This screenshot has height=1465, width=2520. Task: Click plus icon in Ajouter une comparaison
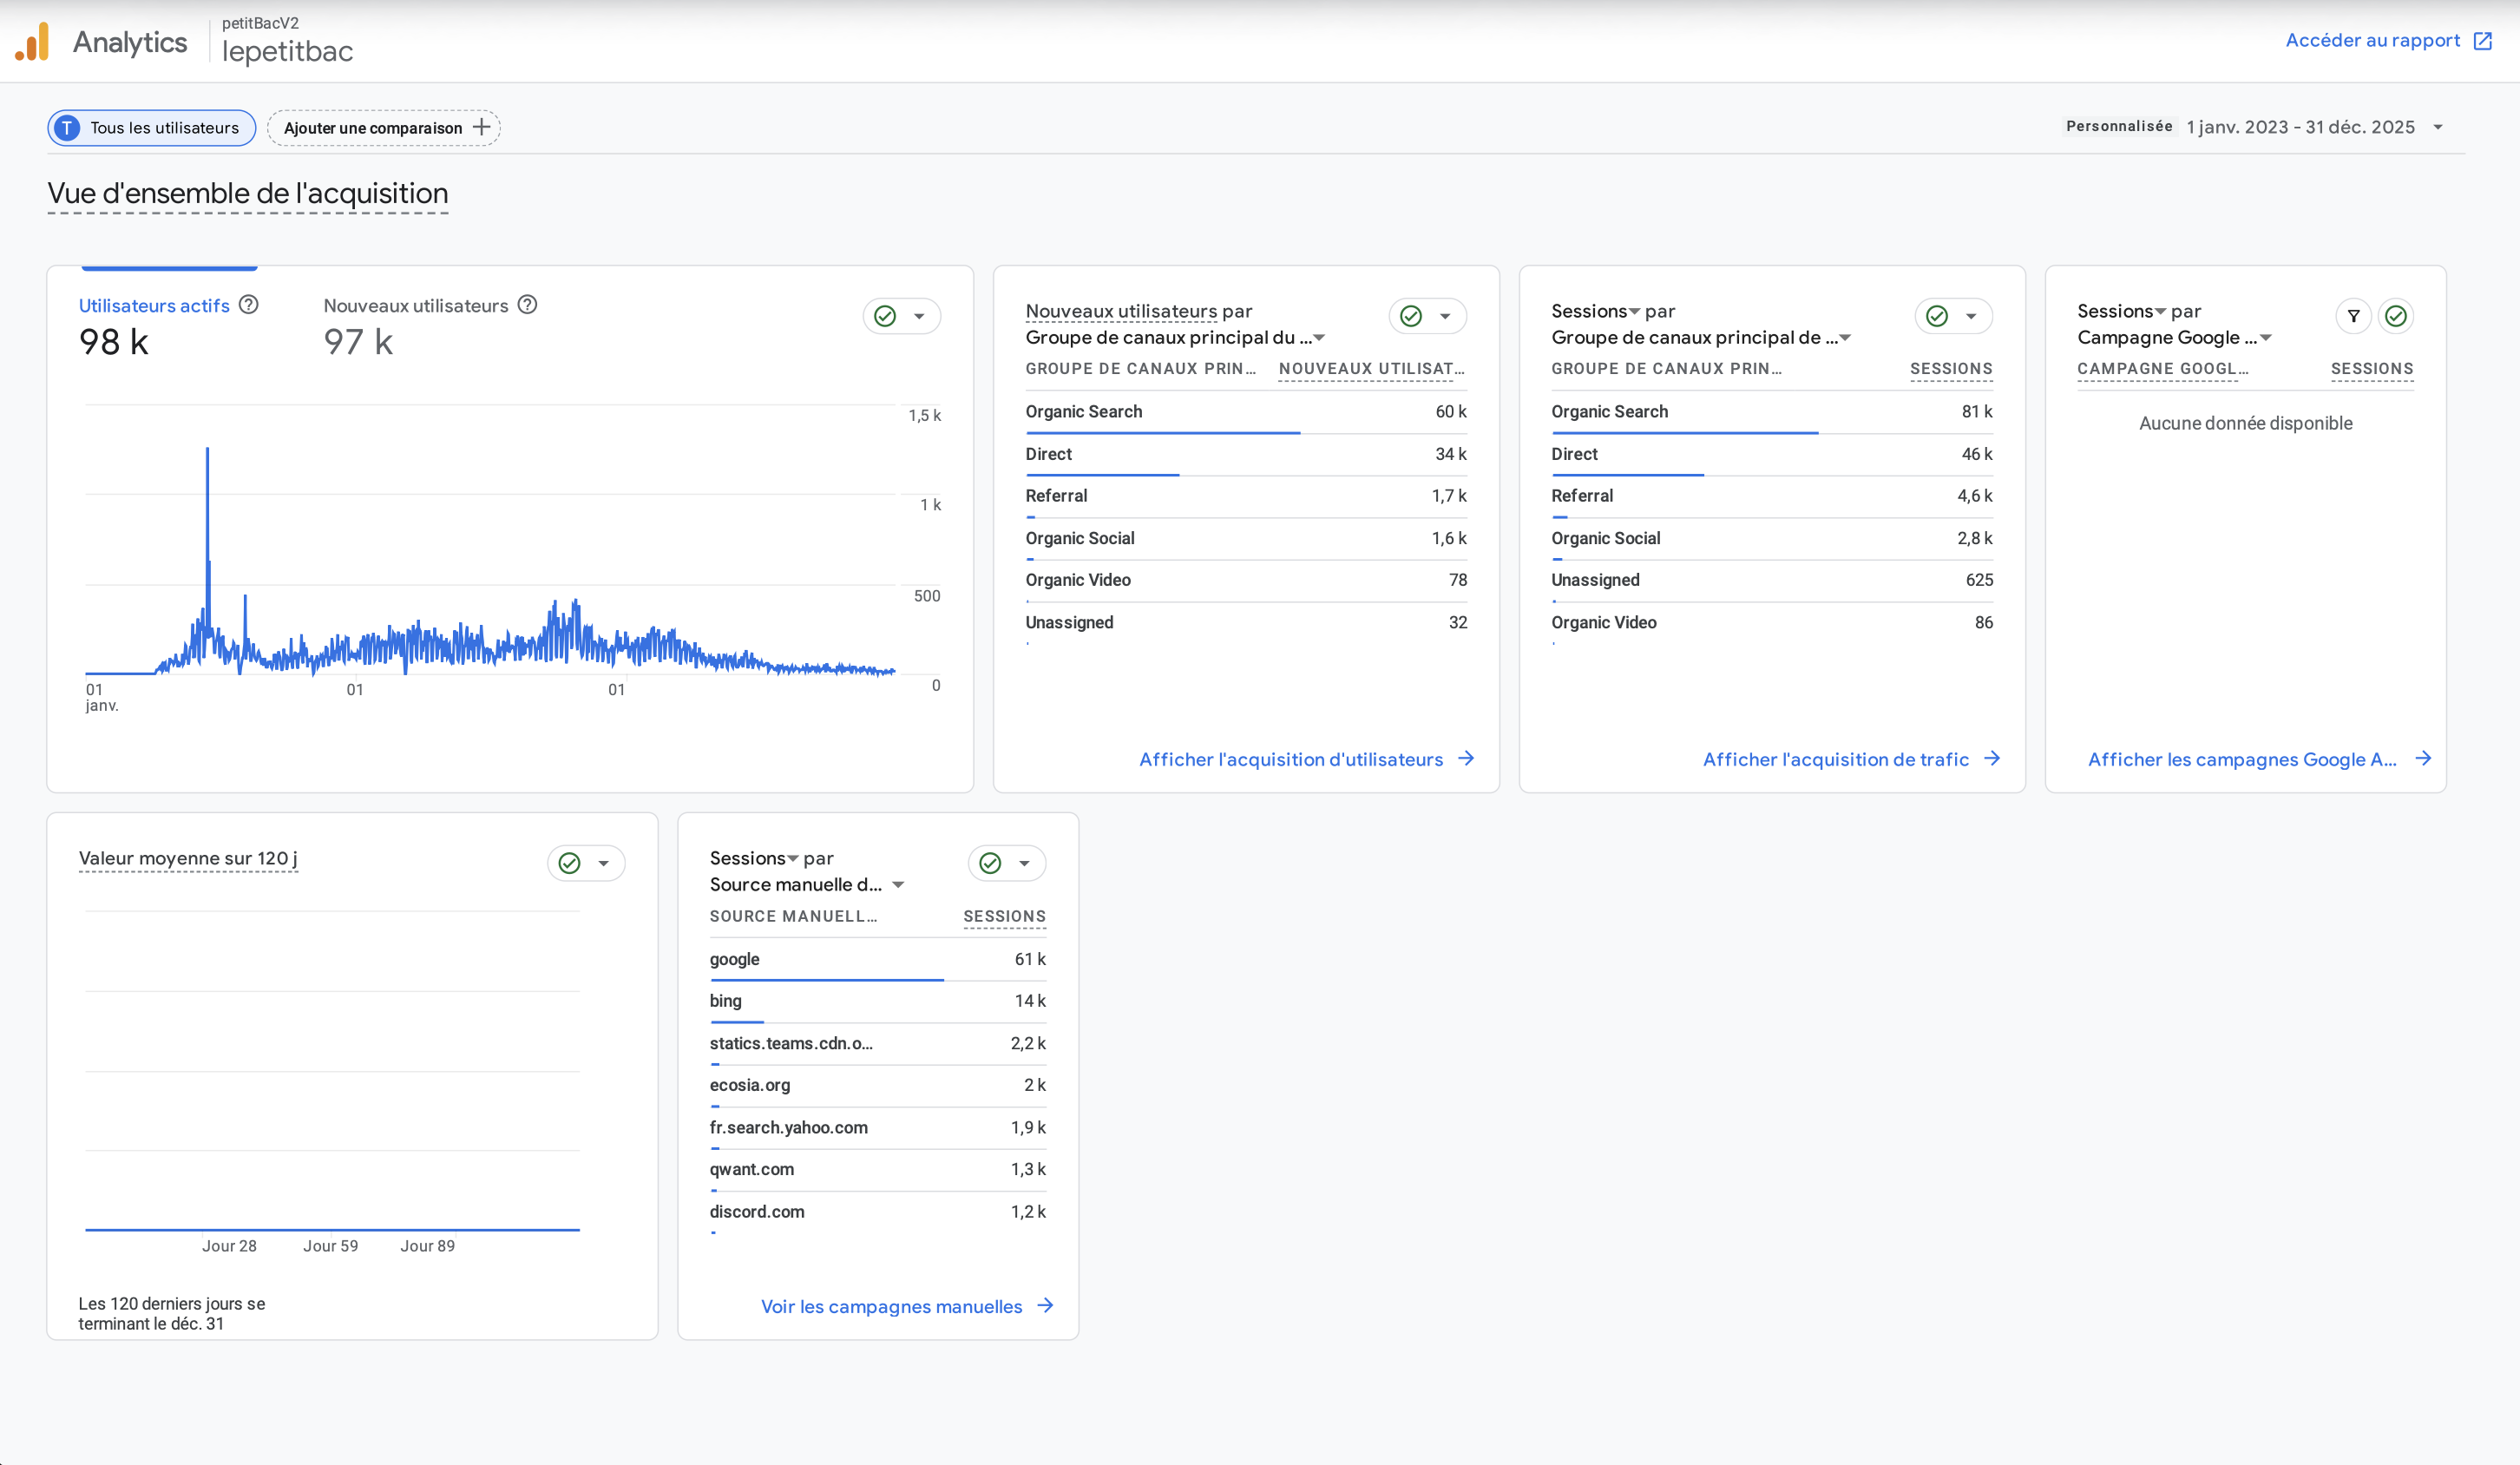pyautogui.click(x=482, y=127)
